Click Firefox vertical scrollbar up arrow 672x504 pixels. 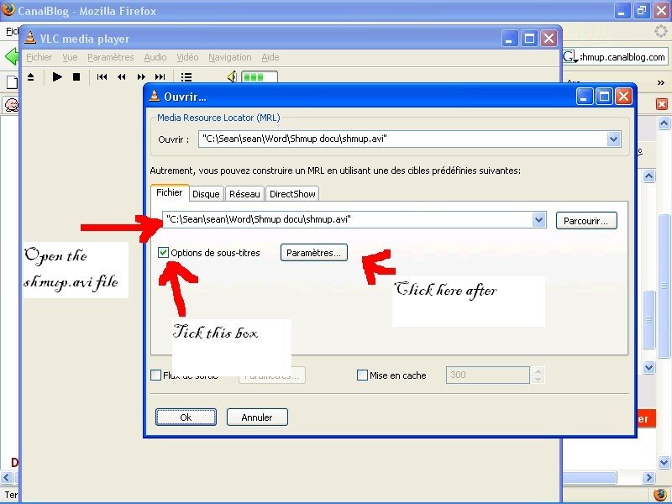664,123
